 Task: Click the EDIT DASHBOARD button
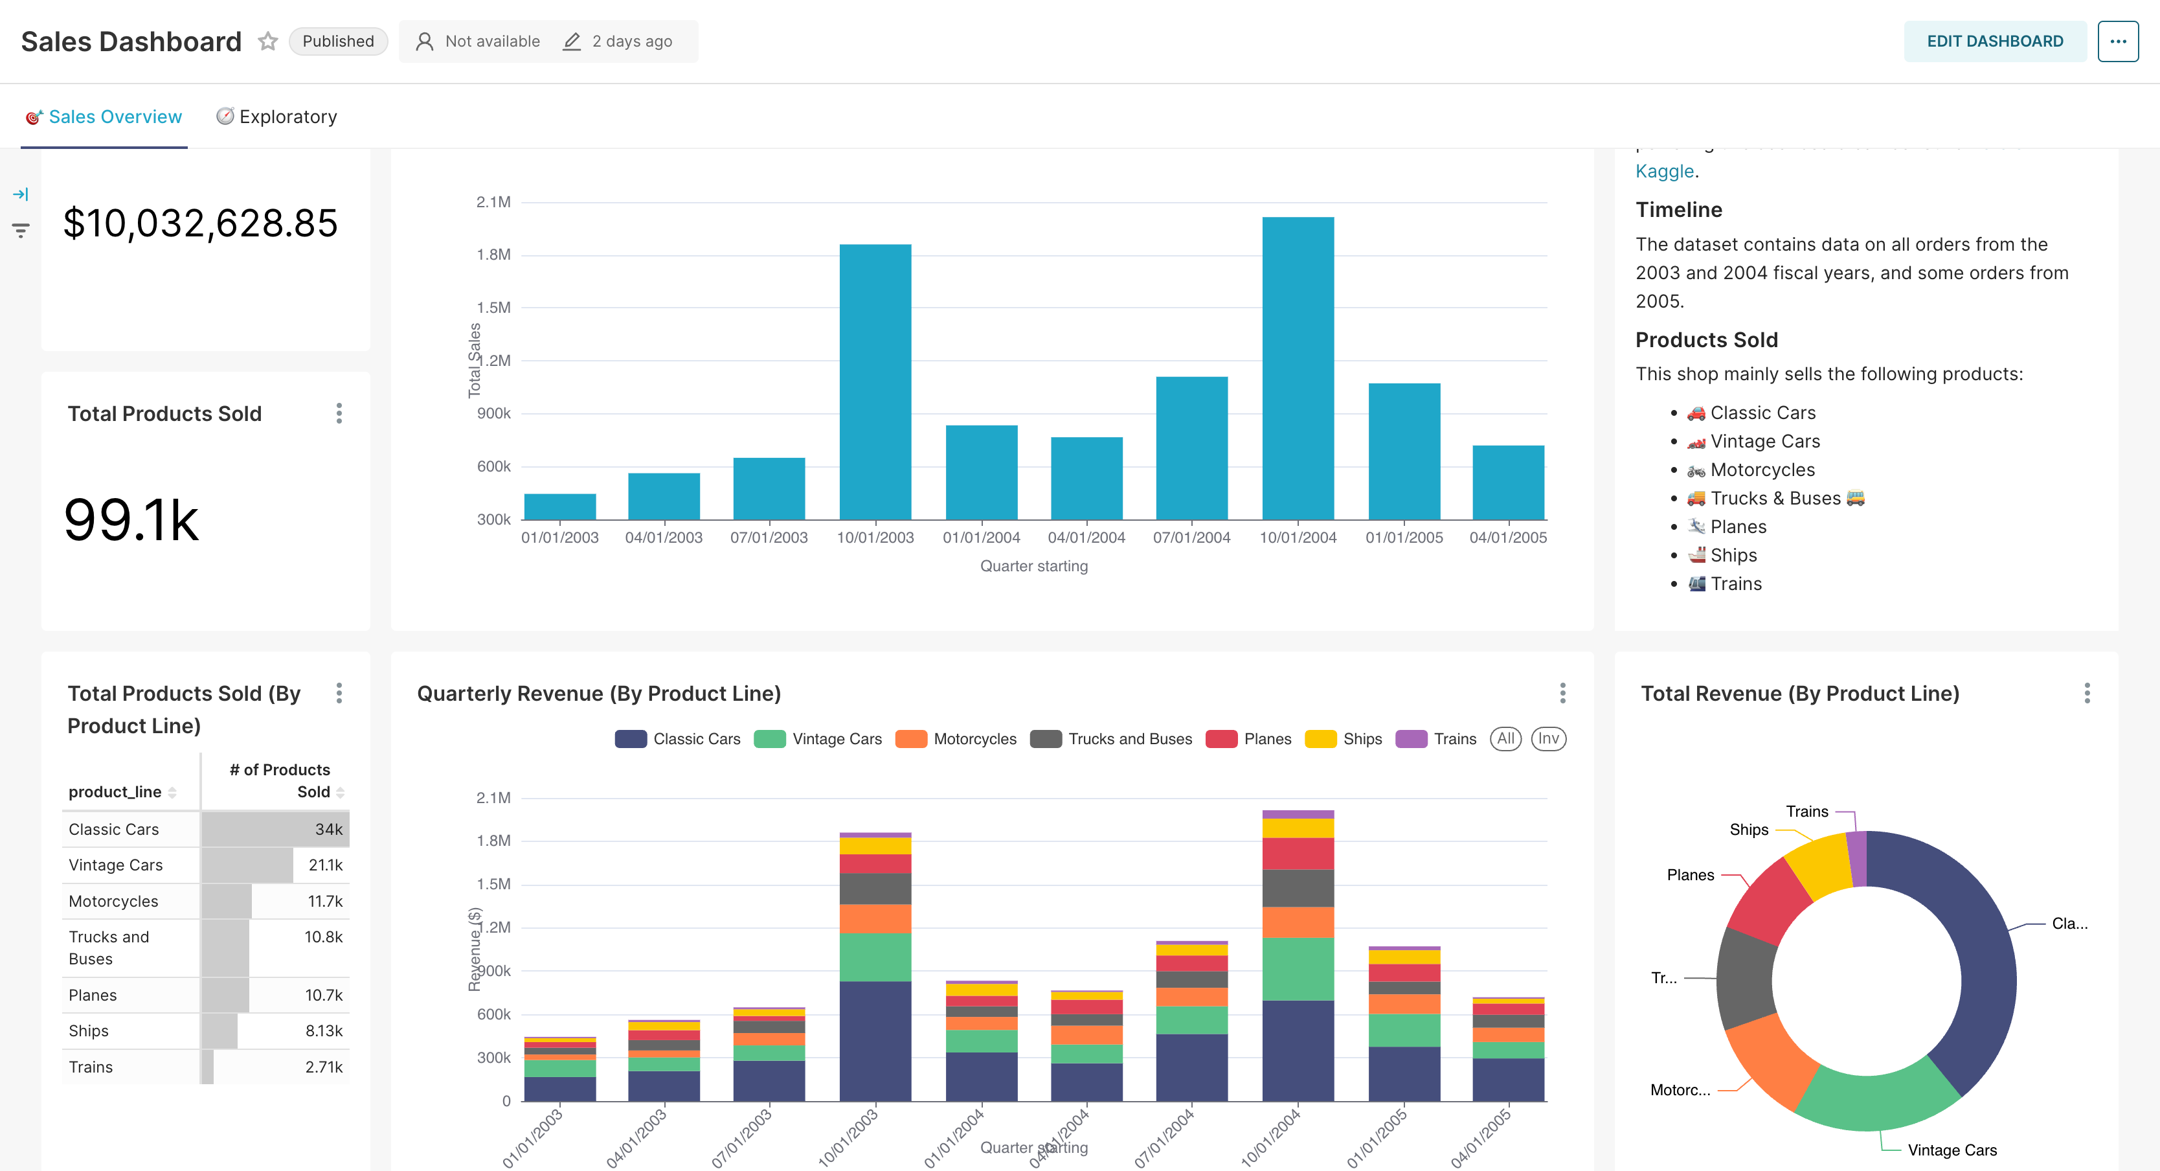(1995, 41)
